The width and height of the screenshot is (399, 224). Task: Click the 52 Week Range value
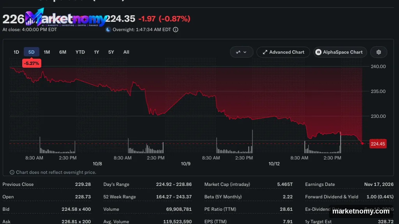(174, 197)
